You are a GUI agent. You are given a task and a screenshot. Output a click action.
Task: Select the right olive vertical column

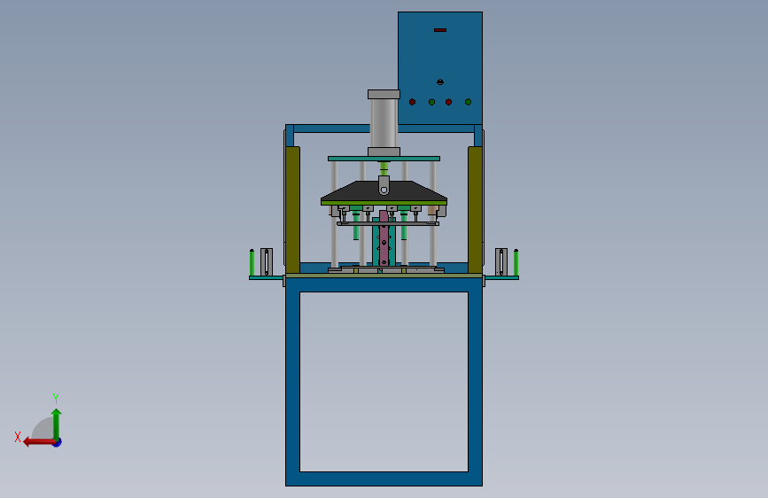coord(475,210)
